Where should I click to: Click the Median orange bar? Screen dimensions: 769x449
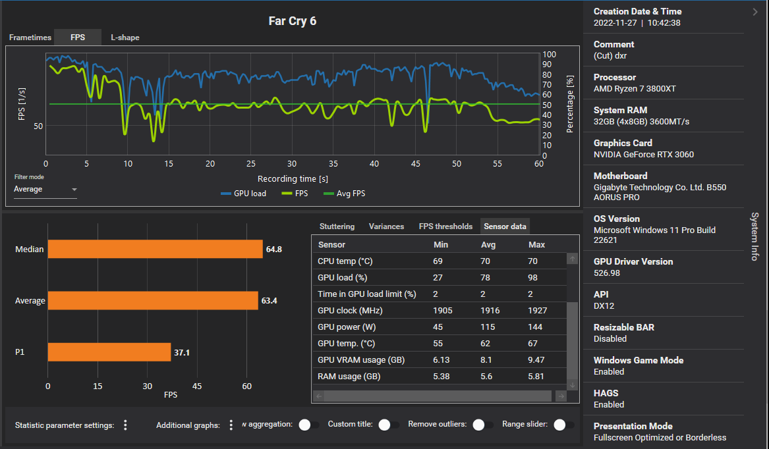click(155, 249)
